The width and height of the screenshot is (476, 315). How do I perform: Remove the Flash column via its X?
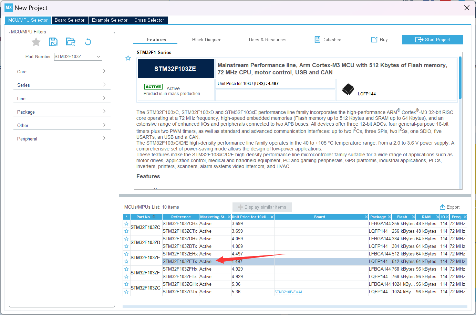click(414, 217)
